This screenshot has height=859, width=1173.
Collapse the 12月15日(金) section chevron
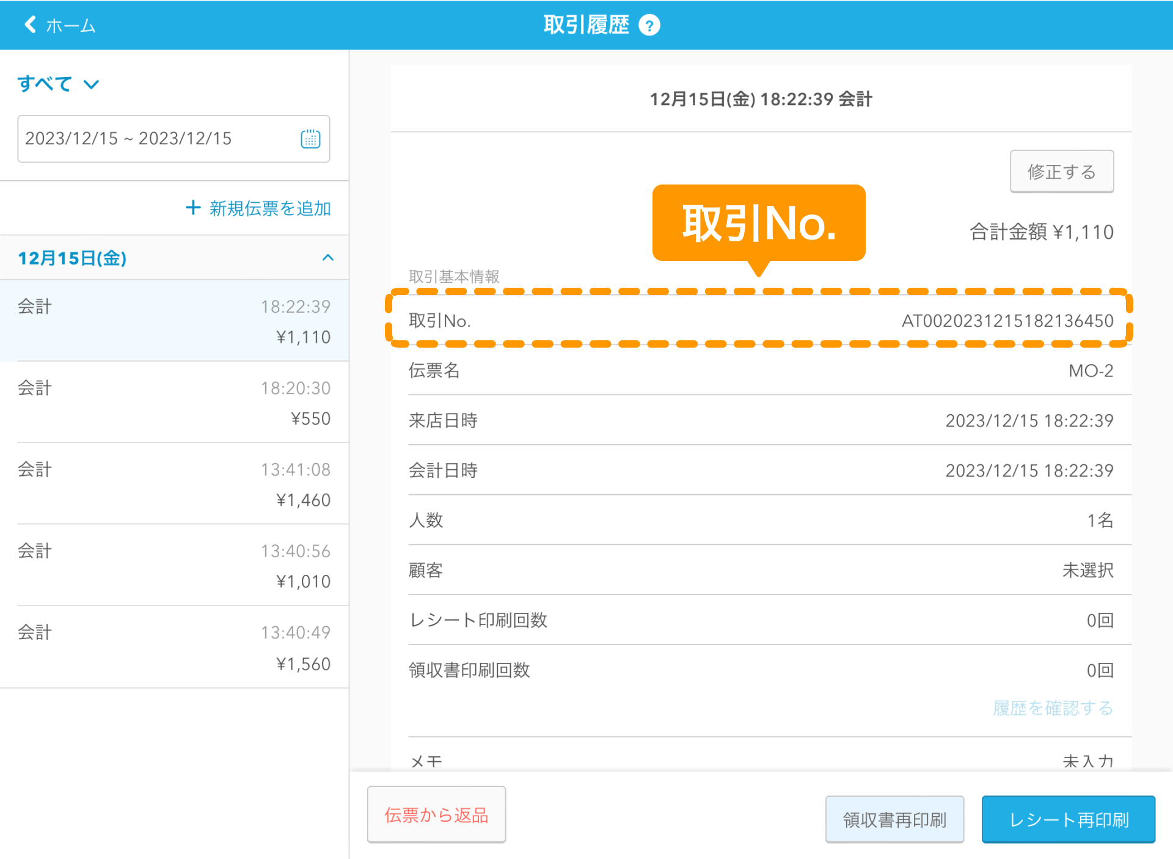tap(328, 258)
